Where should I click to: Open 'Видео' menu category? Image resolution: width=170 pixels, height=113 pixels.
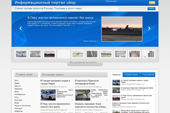(x=17, y=83)
